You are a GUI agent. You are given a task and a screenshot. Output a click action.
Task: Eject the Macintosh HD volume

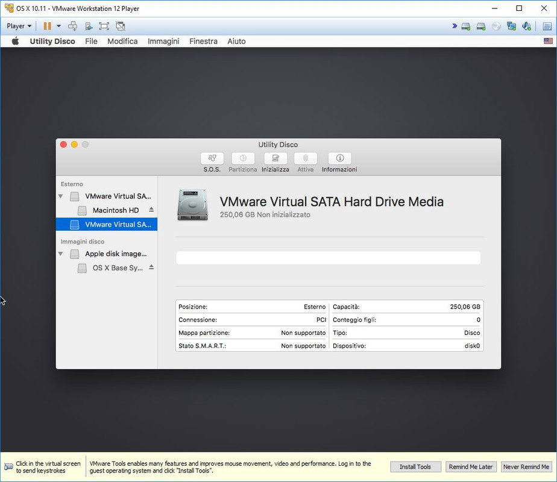tap(151, 210)
